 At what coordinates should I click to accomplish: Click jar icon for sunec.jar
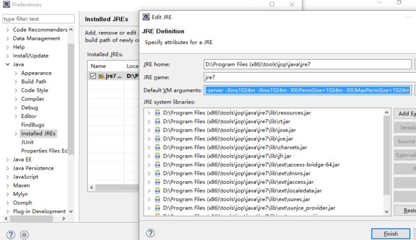click(x=157, y=199)
